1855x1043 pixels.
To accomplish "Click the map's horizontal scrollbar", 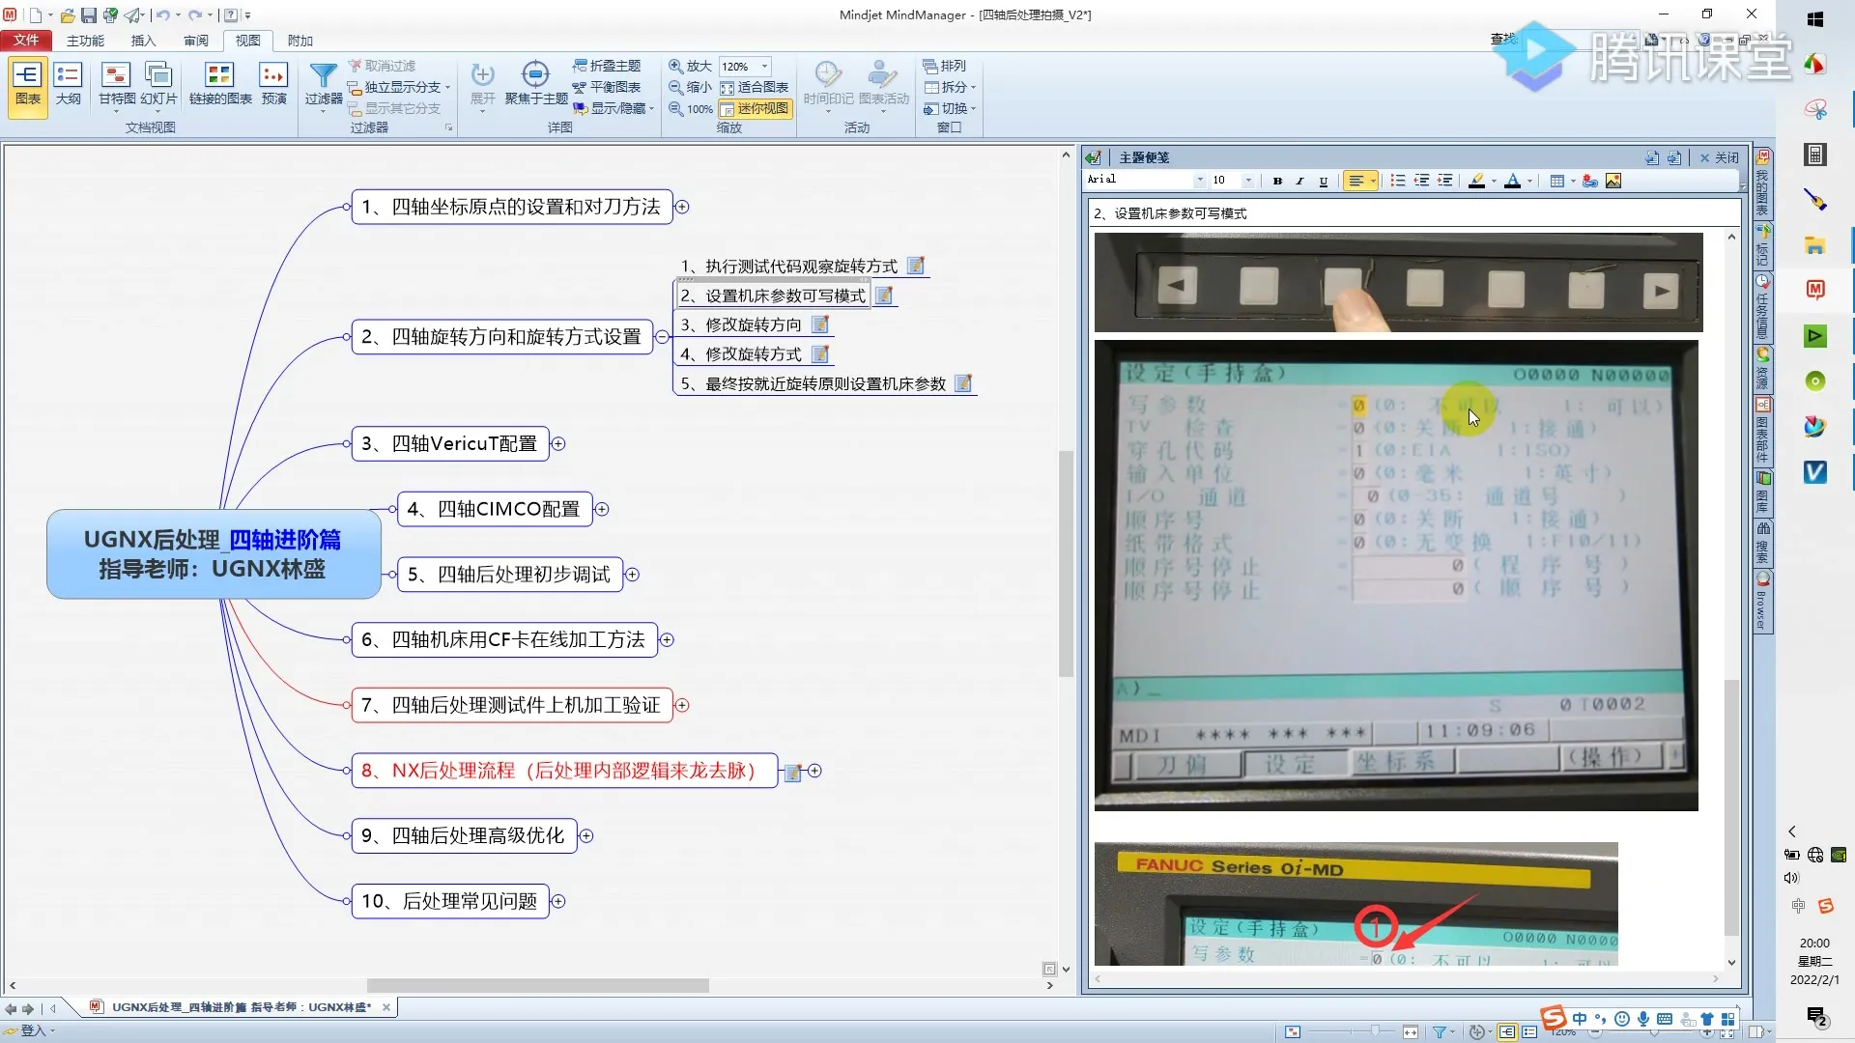I will point(537,986).
